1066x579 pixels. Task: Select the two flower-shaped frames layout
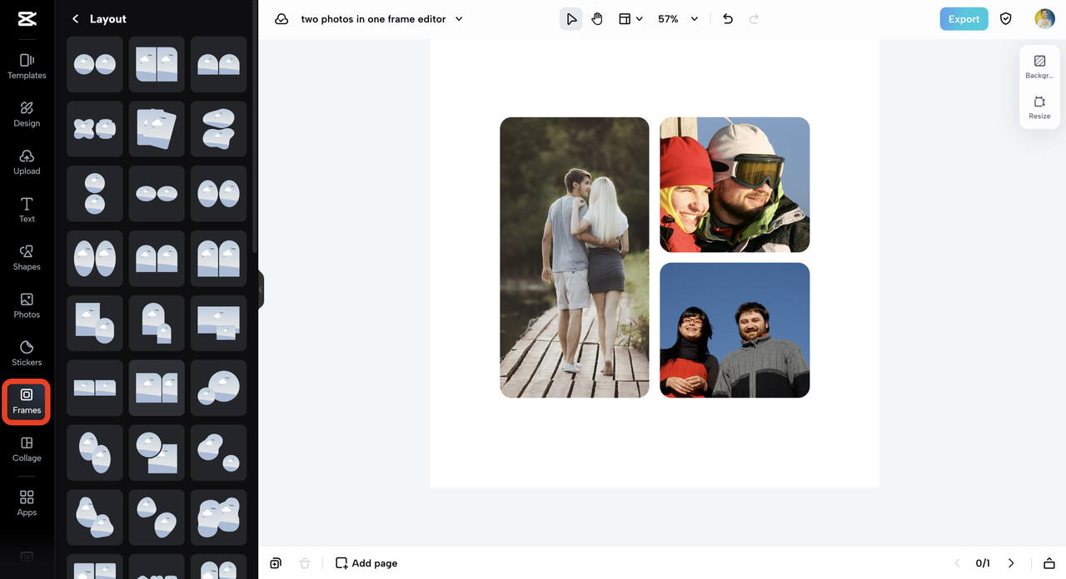point(95,129)
